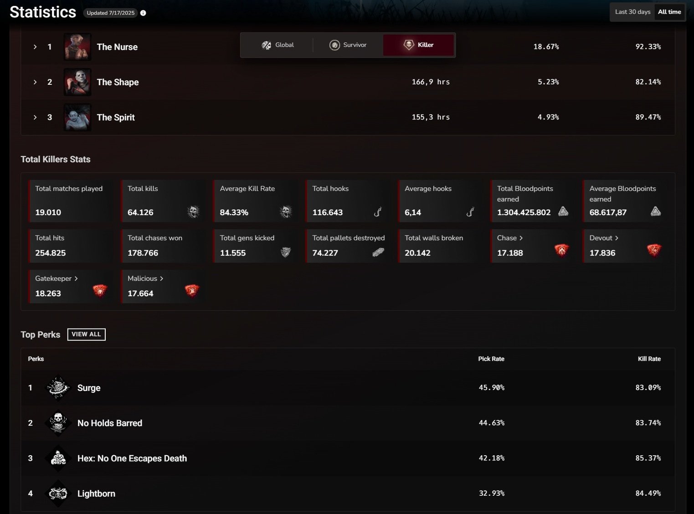694x514 pixels.
Task: Click the Killer tab skull icon
Action: [x=409, y=45]
